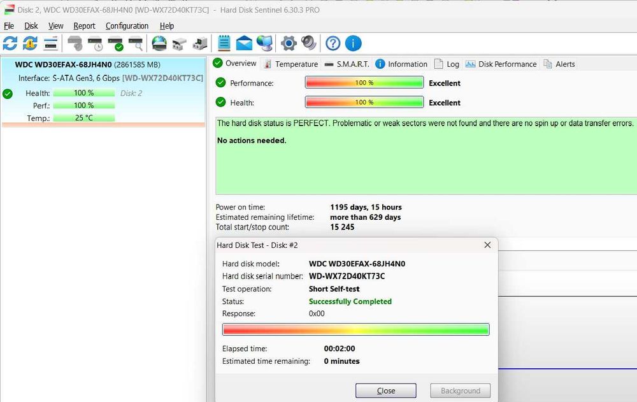
Task: Switch to the S.M.A.R.T. tab
Action: tap(347, 64)
